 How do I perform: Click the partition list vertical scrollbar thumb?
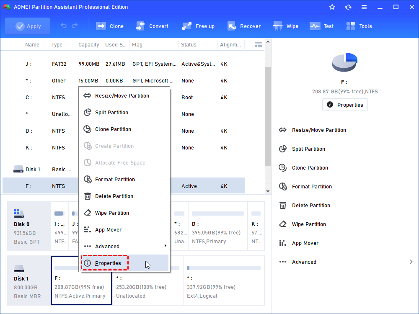coord(268,116)
